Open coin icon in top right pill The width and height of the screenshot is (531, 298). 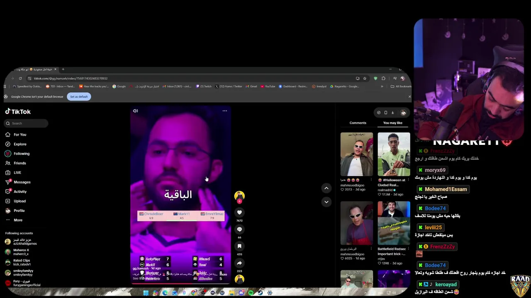point(379,113)
